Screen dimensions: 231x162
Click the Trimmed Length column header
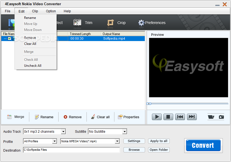tap(84, 34)
